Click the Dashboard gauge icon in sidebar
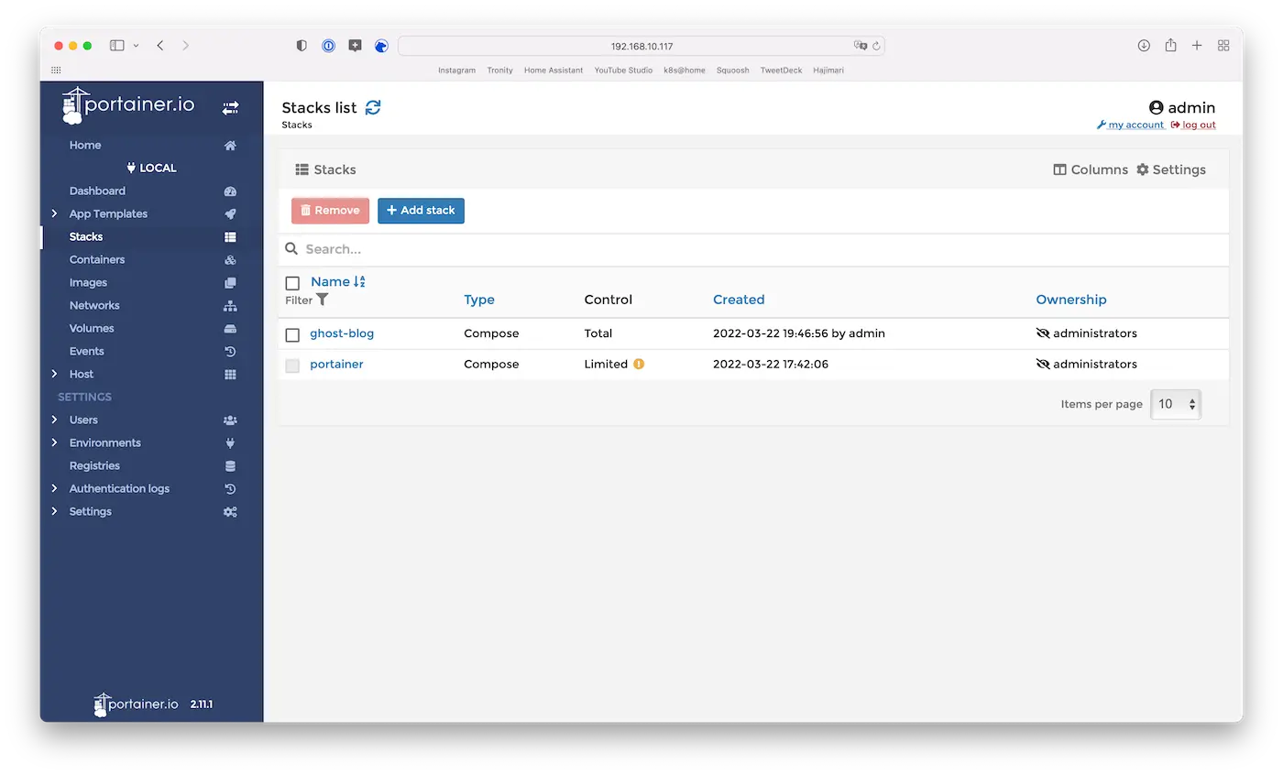 (230, 191)
